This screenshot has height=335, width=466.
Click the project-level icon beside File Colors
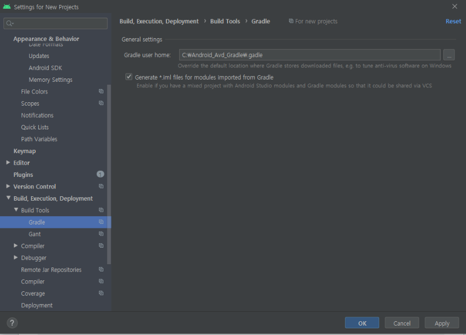pyautogui.click(x=101, y=91)
